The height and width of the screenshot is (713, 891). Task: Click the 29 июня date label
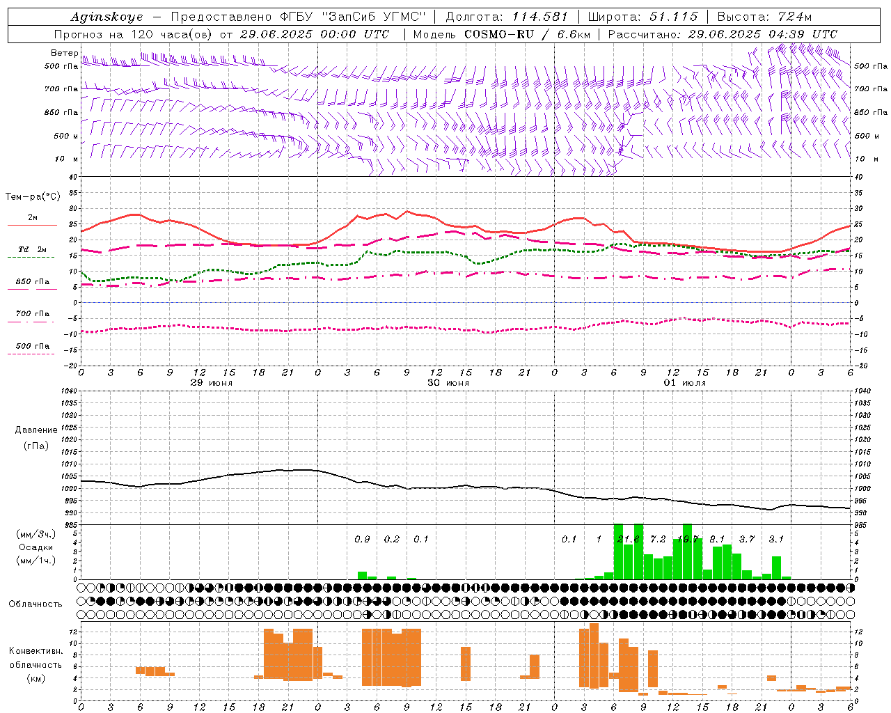pyautogui.click(x=211, y=383)
